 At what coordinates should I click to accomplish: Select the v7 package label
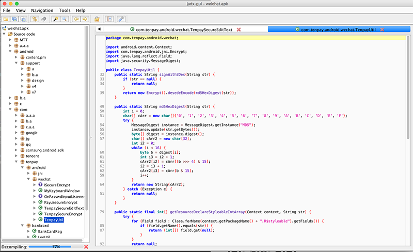coord(34,92)
